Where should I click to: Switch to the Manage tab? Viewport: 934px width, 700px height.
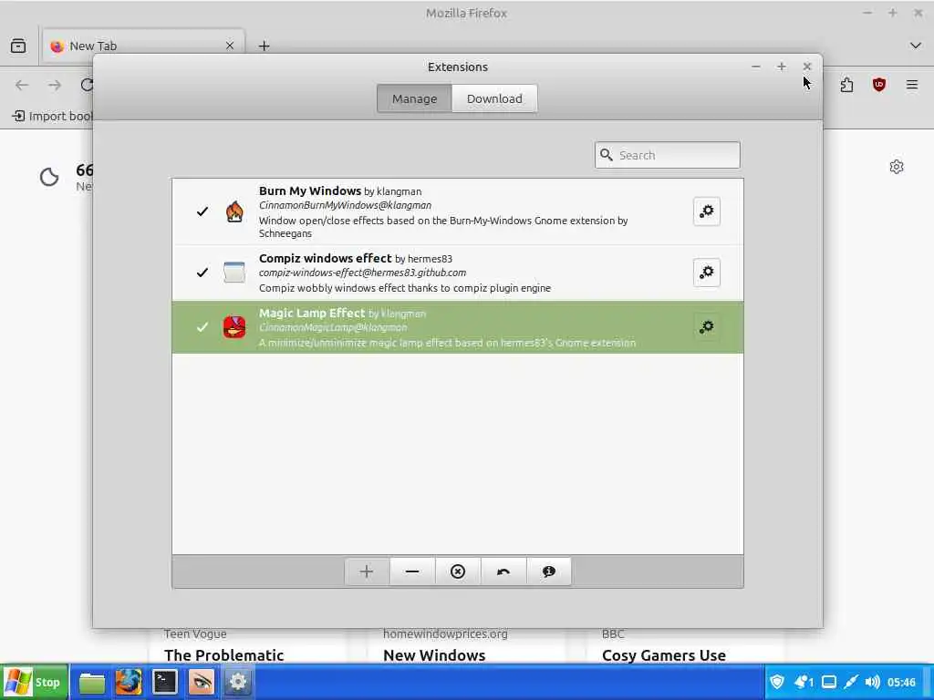coord(415,98)
